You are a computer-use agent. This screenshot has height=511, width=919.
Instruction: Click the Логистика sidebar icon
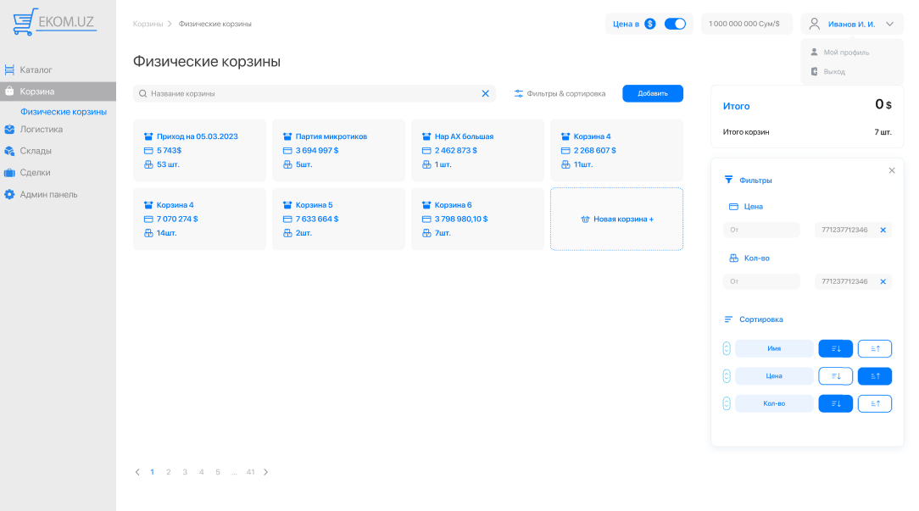[x=9, y=130]
